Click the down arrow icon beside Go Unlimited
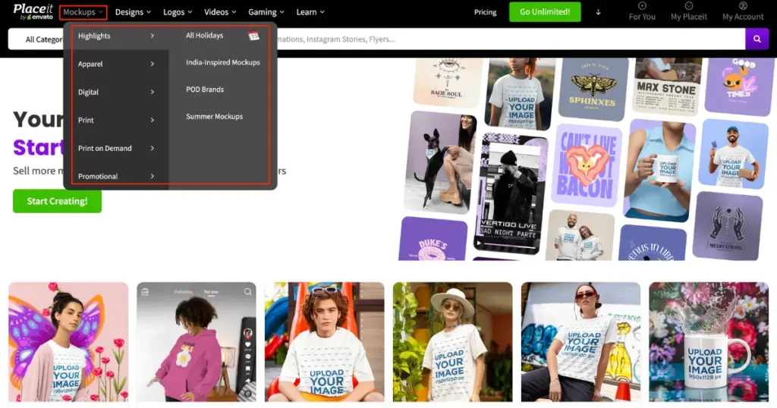Viewport: 777px width, 408px height. (x=598, y=12)
